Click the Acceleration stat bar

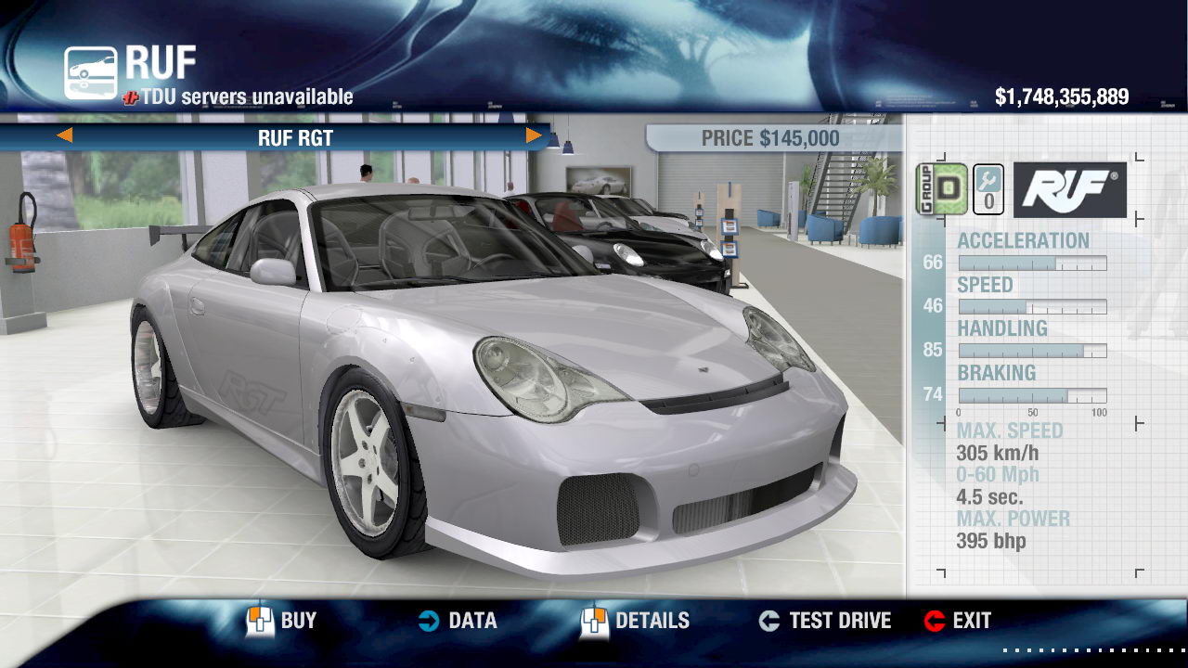pos(1032,263)
